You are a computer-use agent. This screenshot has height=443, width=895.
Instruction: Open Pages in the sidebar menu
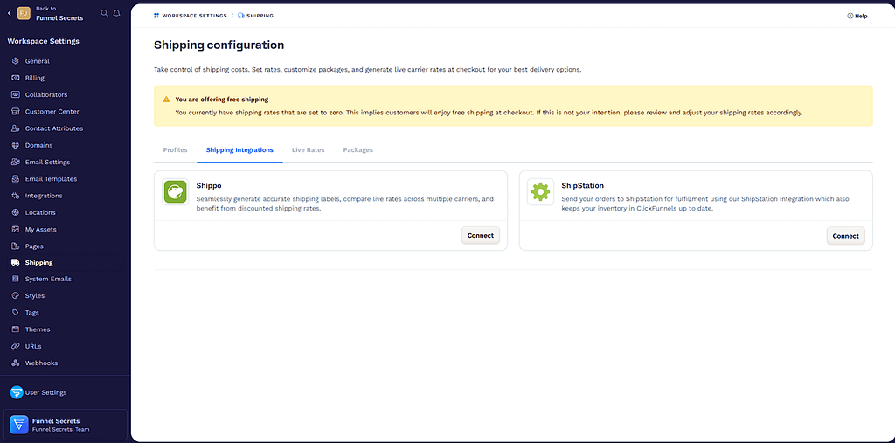[34, 246]
